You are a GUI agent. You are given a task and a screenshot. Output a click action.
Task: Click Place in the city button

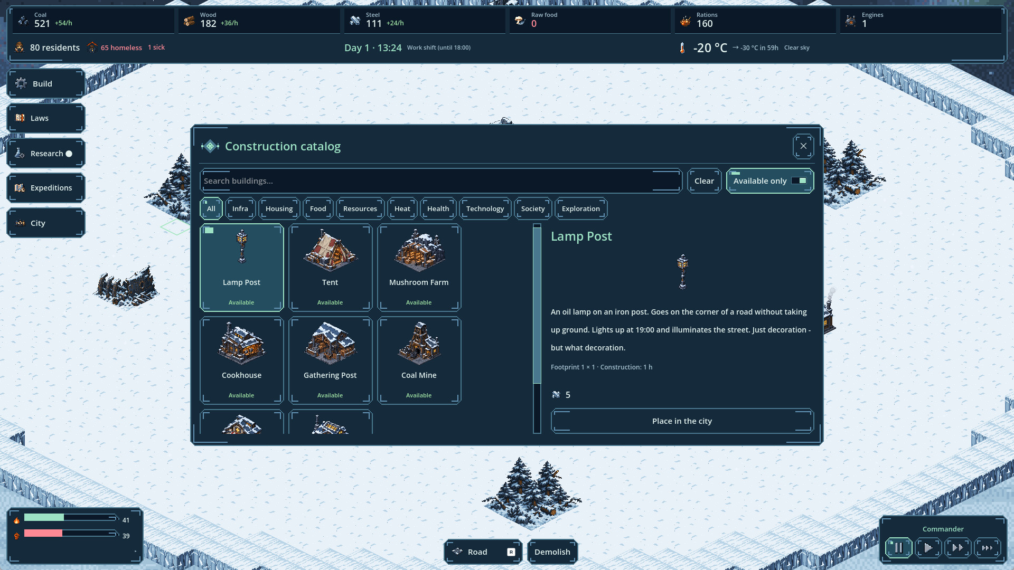click(682, 421)
